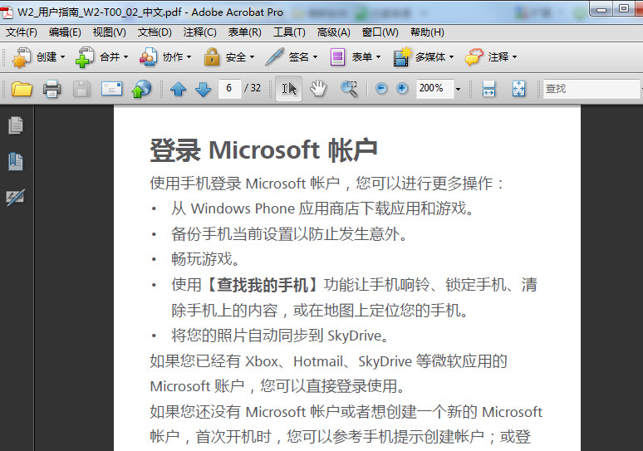Click the 表单 forms icon

(x=337, y=57)
